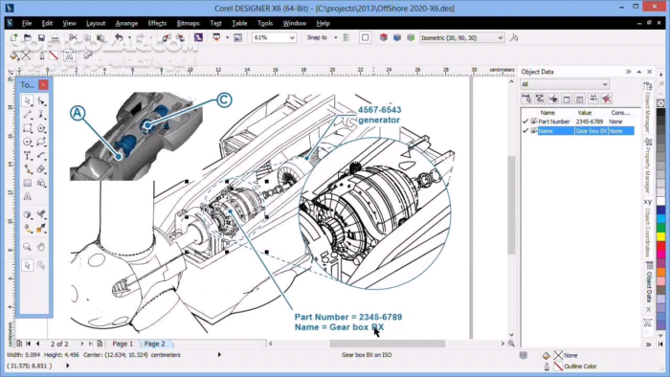670x377 pixels.
Task: Click the yellow color swatch in palette
Action: 661,236
